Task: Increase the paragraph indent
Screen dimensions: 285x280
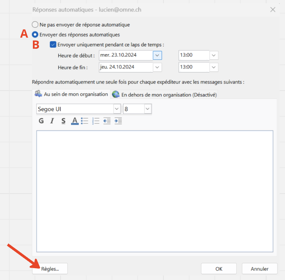Action: pyautogui.click(x=118, y=121)
